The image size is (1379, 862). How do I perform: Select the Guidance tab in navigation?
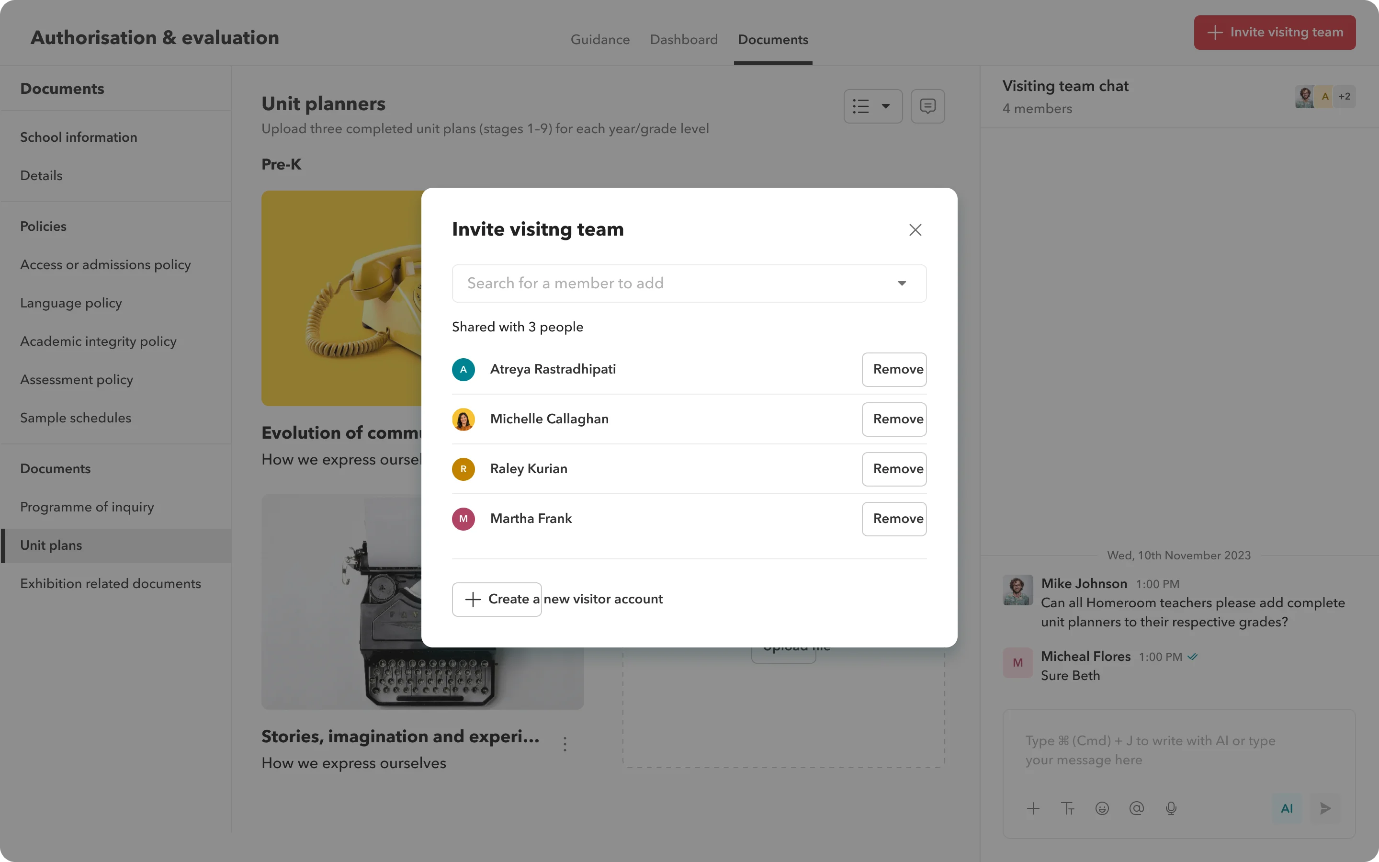pyautogui.click(x=599, y=40)
